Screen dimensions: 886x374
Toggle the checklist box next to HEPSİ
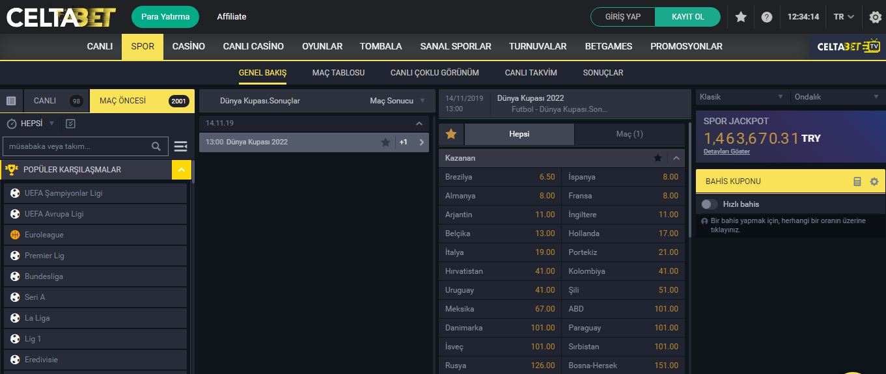[70, 123]
